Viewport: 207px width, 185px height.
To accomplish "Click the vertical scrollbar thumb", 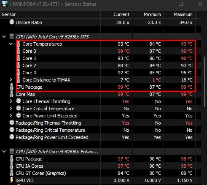I will point(205,82).
